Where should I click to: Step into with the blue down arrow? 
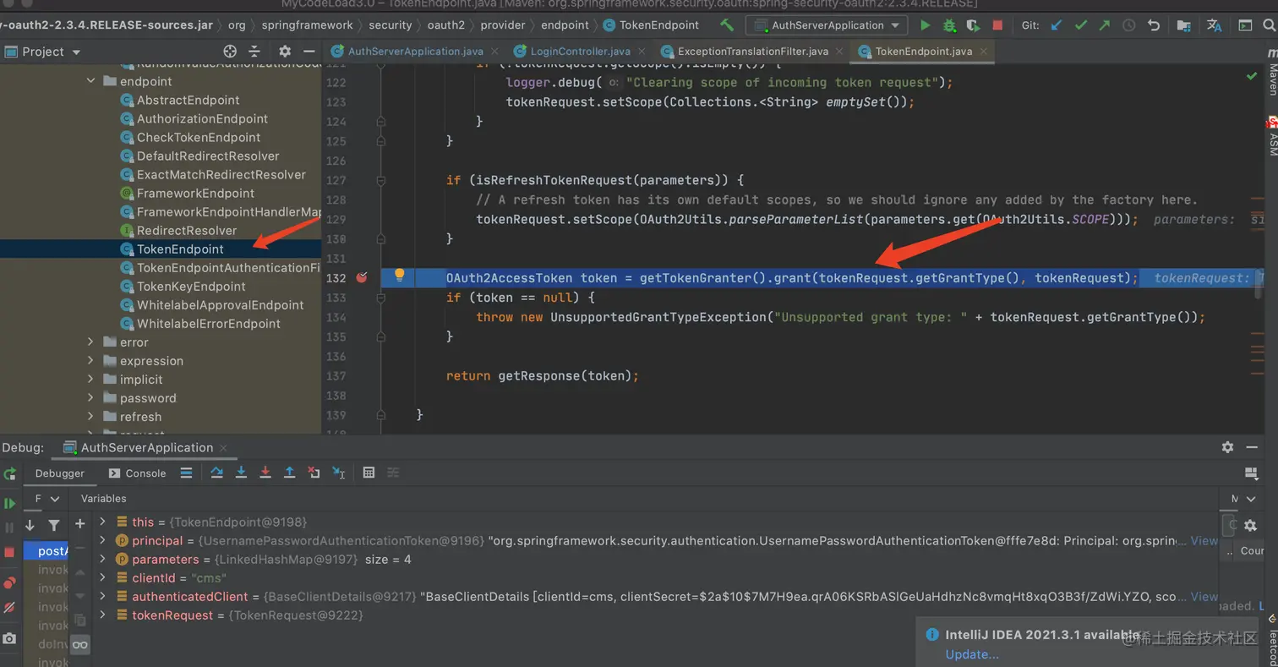coord(241,473)
